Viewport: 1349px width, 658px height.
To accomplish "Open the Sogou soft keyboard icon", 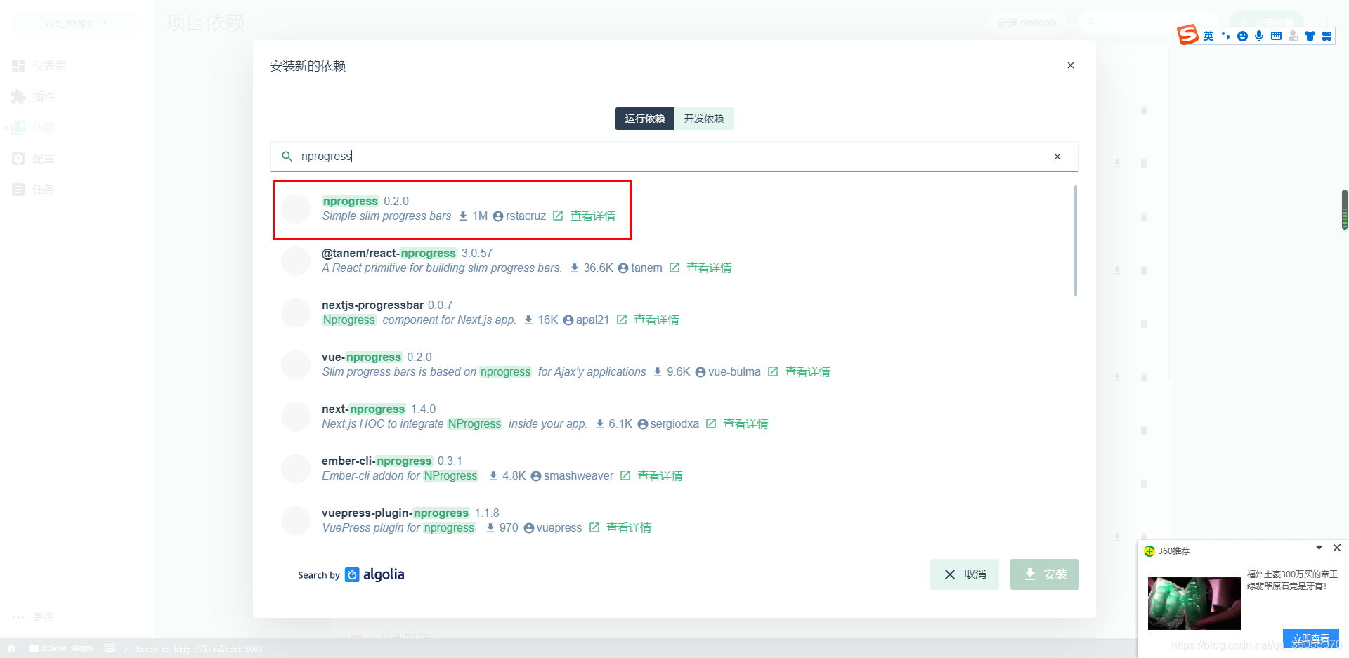I will [x=1276, y=36].
